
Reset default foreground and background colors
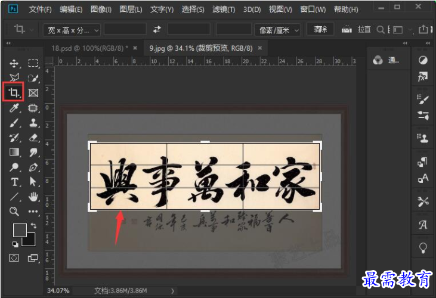pyautogui.click(x=16, y=244)
